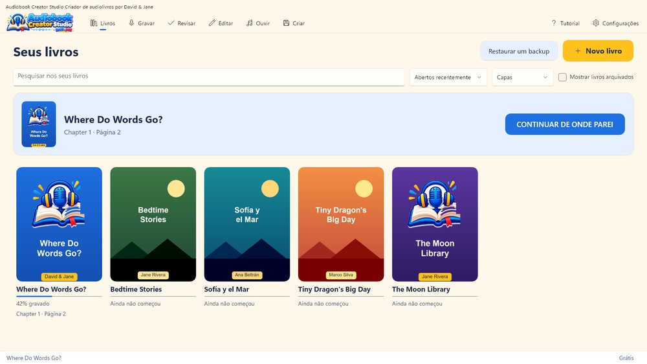The image size is (647, 364).
Task: Open The Moon Library title link
Action: pos(421,290)
